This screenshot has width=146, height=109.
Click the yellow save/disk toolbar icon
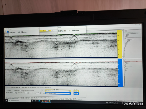43,31
